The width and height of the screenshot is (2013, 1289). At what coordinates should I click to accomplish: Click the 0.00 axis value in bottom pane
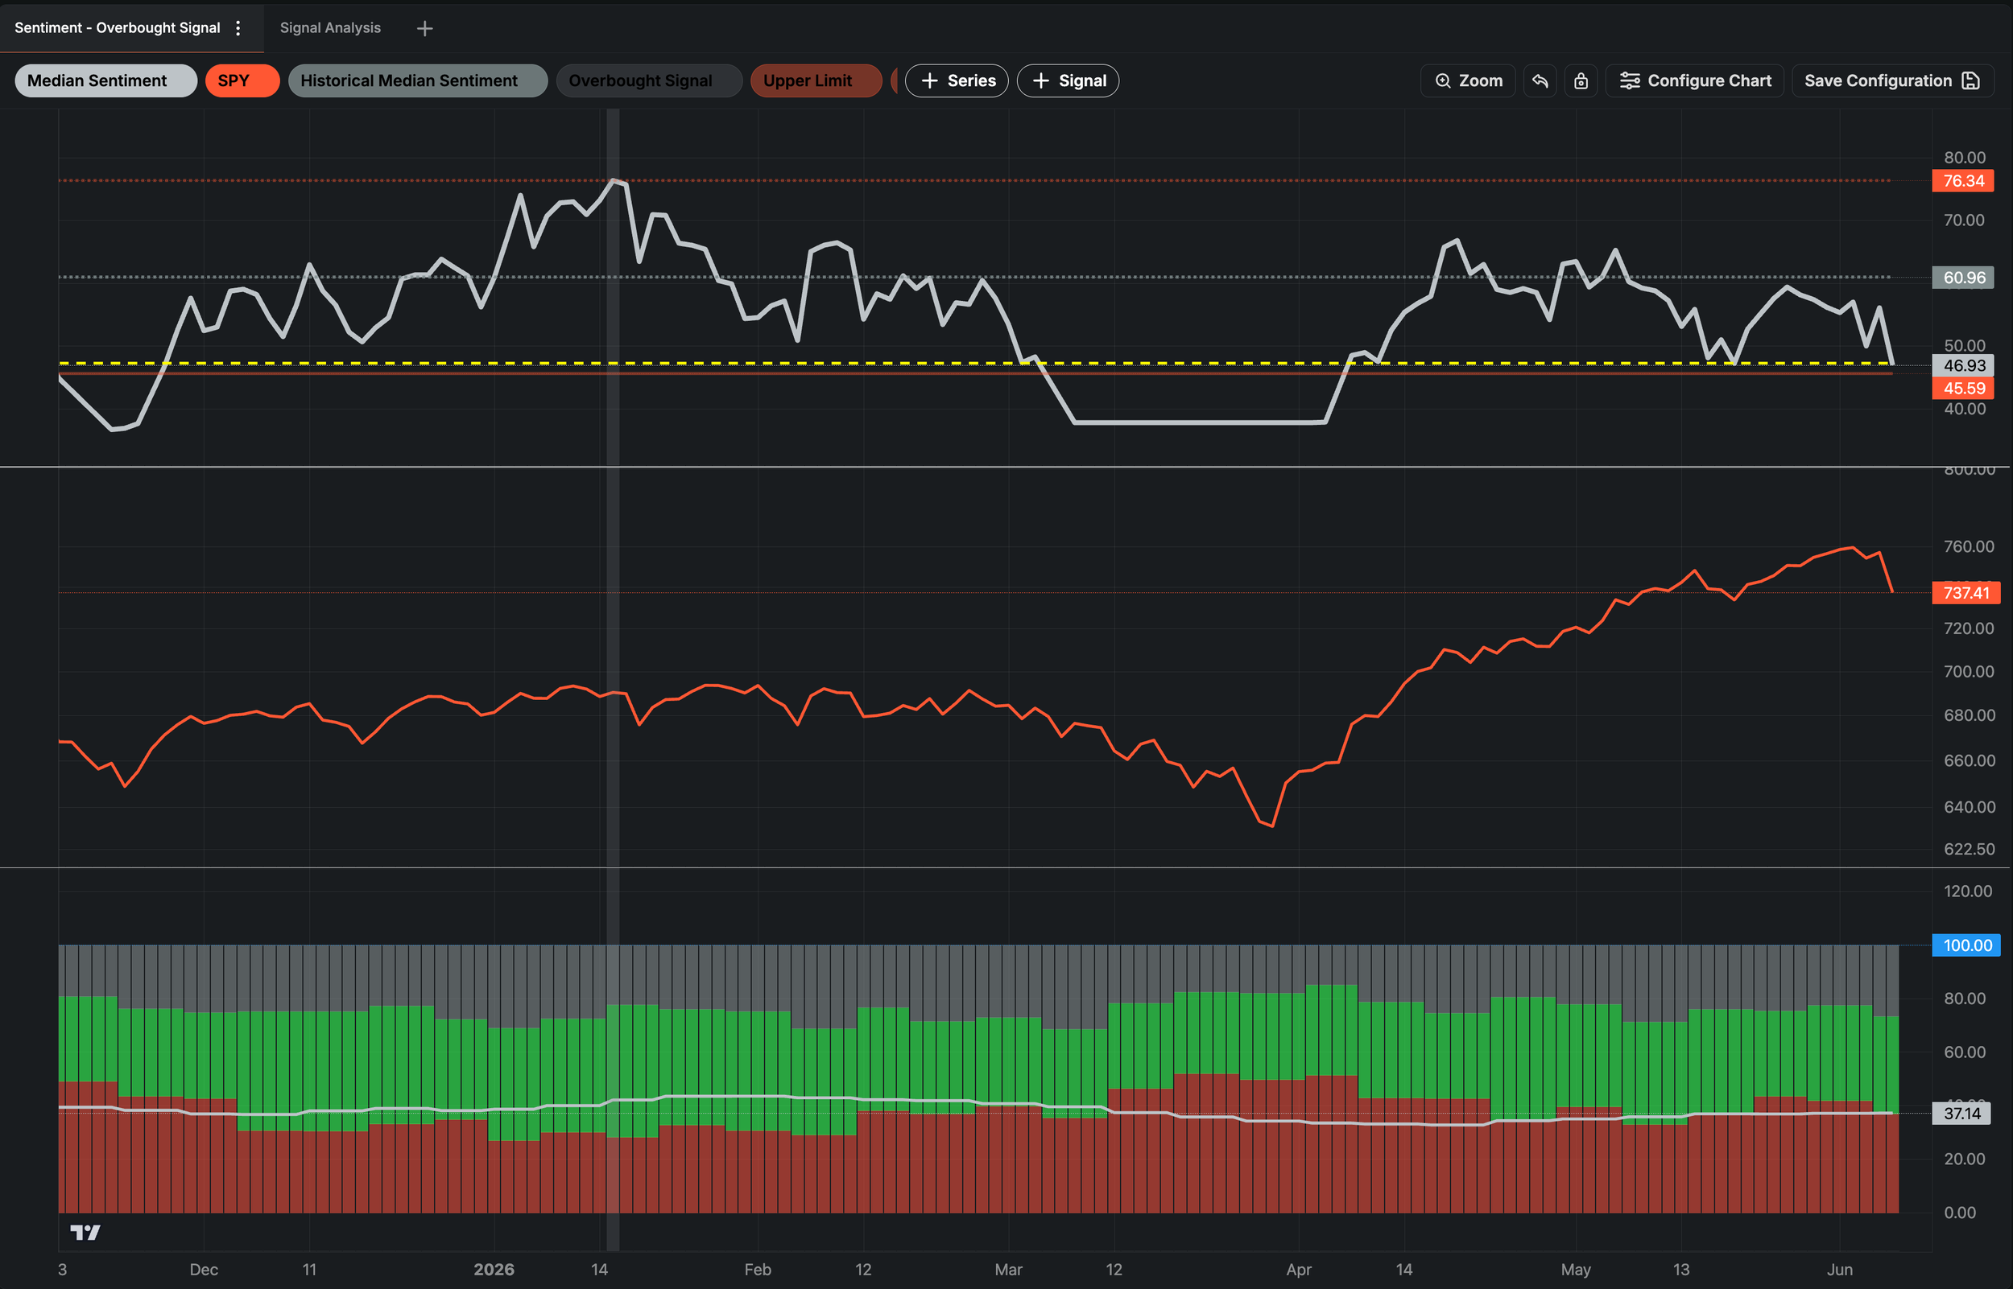tap(1959, 1212)
